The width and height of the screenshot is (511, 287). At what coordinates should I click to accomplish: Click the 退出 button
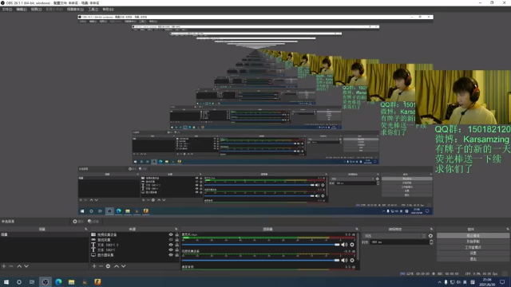coord(473,259)
